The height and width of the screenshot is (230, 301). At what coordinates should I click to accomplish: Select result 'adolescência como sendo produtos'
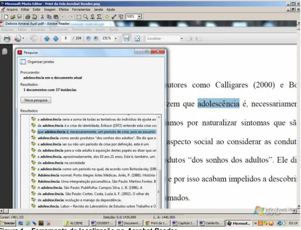click(97, 138)
